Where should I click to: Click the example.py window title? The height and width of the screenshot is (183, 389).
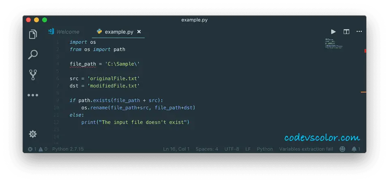pyautogui.click(x=194, y=20)
